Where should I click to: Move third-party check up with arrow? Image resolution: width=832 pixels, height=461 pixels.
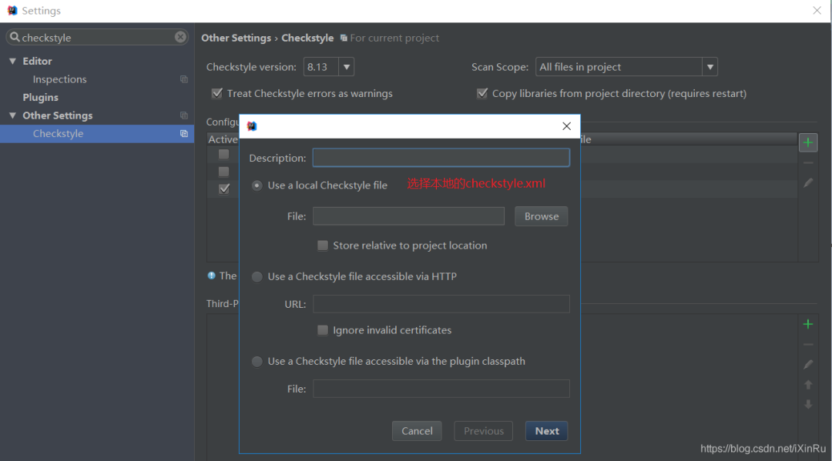[x=808, y=385]
